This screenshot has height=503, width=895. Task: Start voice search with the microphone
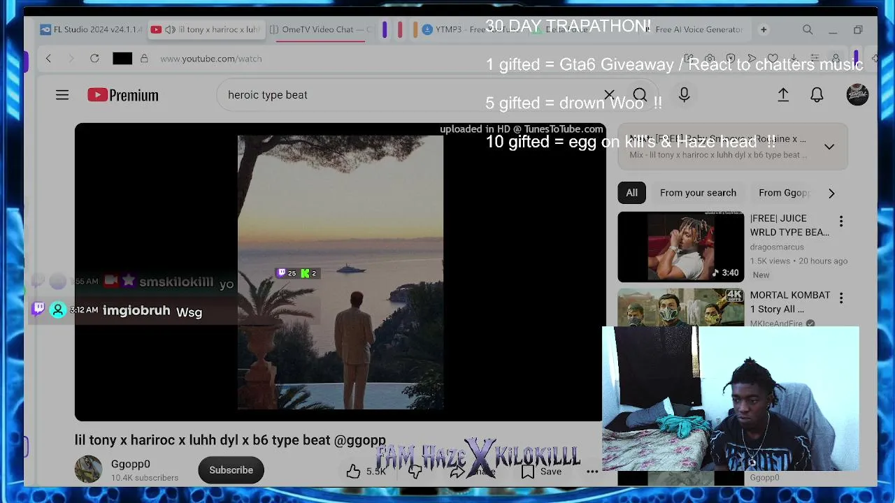(684, 95)
